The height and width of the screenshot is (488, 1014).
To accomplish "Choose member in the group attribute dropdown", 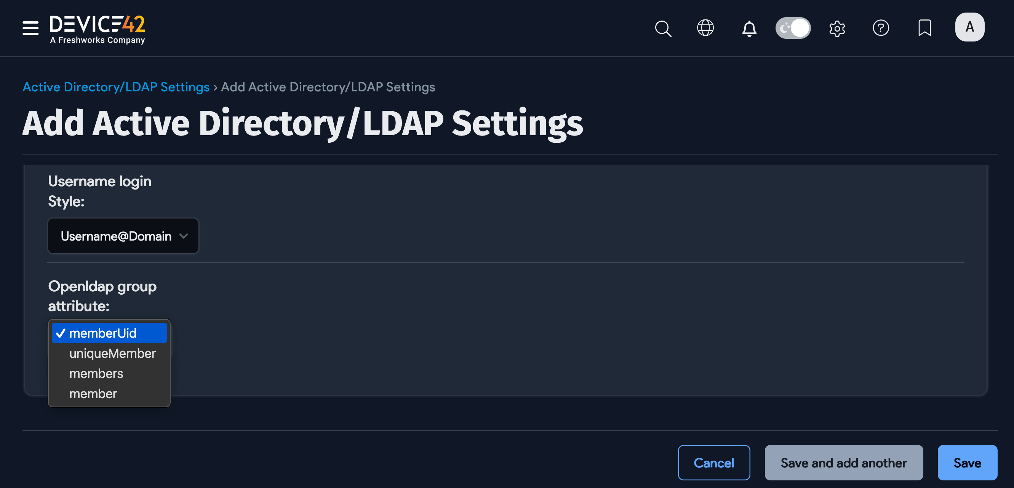I will (x=93, y=393).
